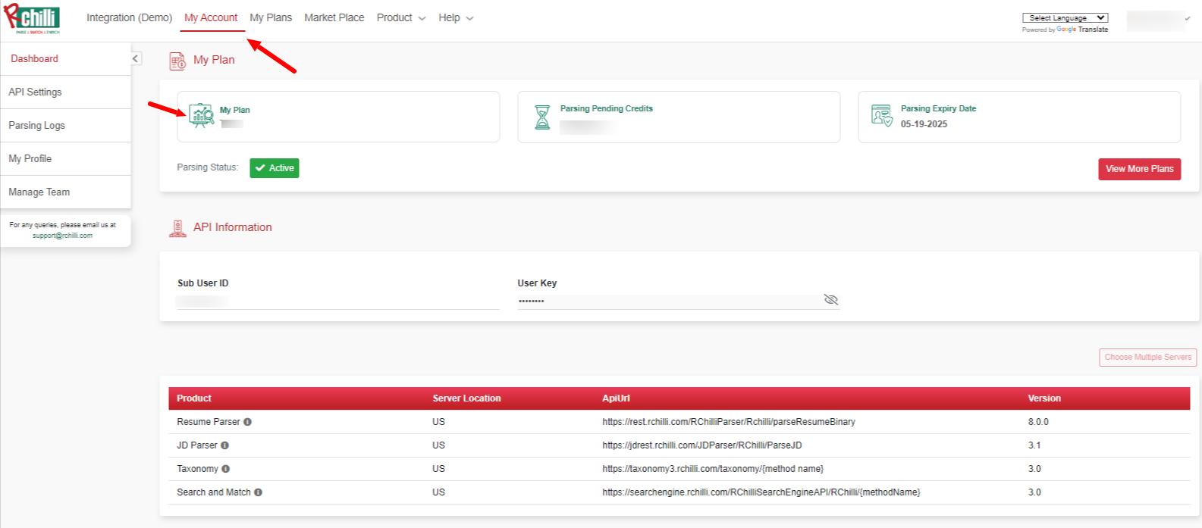1202x528 pixels.
Task: Expand the Product menu
Action: coord(401,17)
